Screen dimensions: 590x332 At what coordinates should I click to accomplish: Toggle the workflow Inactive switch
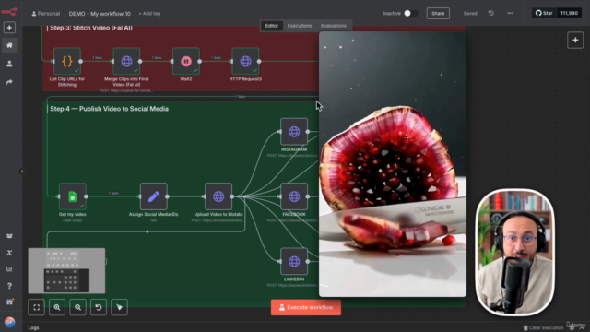(x=410, y=13)
